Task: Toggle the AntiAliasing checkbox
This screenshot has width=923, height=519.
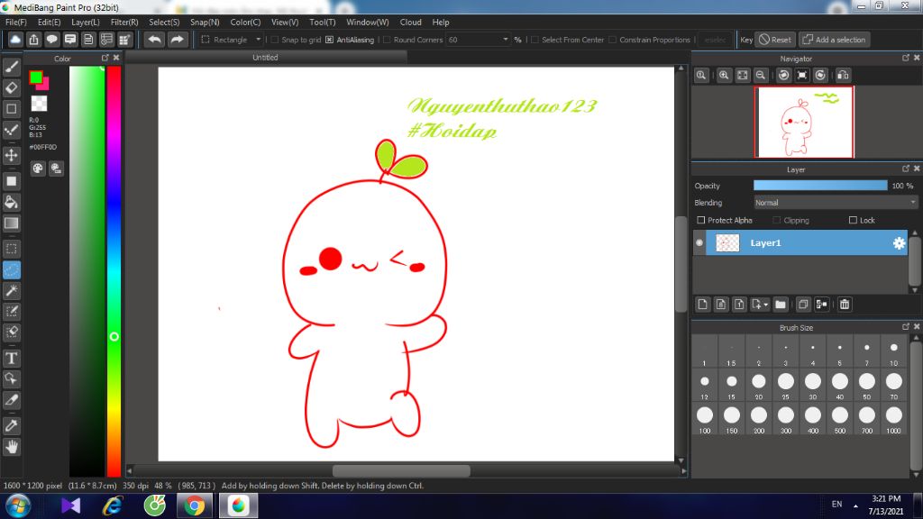Action: (x=330, y=40)
